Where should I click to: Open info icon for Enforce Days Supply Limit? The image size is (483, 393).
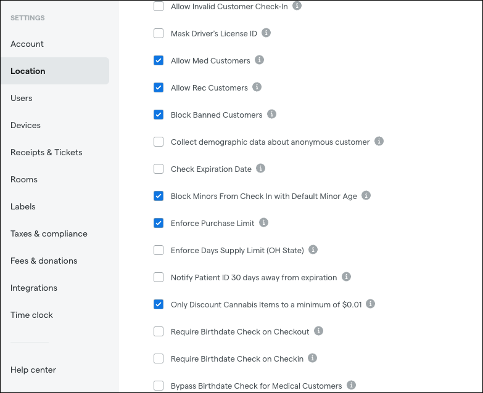coord(313,249)
